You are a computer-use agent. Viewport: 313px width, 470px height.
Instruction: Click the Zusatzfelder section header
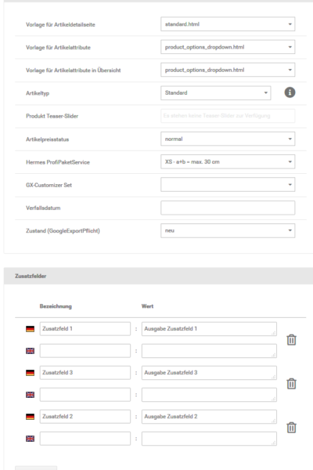pos(158,276)
